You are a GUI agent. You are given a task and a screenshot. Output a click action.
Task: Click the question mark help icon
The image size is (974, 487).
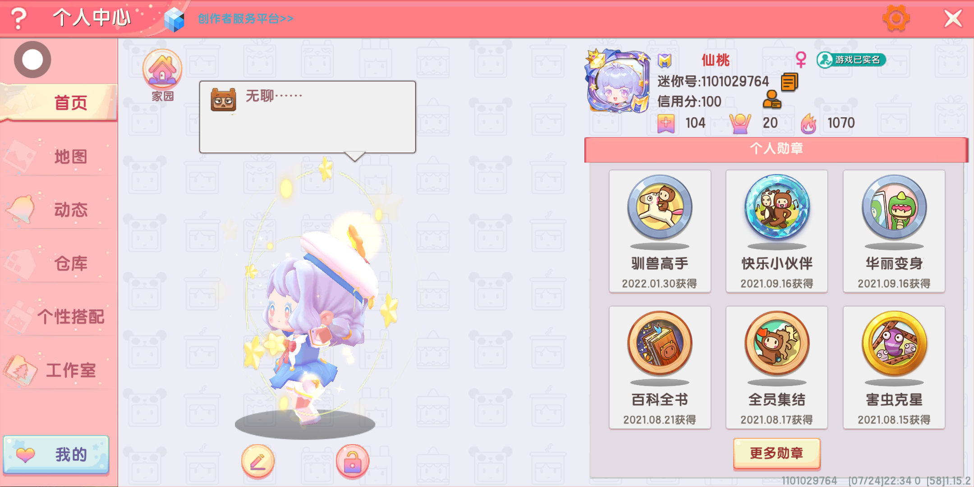click(18, 18)
